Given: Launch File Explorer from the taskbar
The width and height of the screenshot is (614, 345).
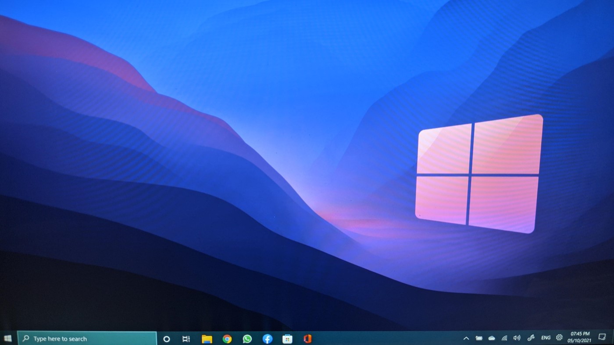Looking at the screenshot, I should (x=207, y=339).
